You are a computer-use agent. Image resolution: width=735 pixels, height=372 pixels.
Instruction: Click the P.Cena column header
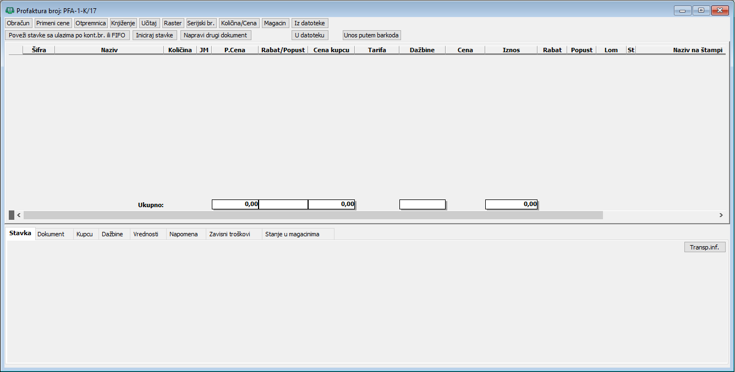pyautogui.click(x=235, y=50)
